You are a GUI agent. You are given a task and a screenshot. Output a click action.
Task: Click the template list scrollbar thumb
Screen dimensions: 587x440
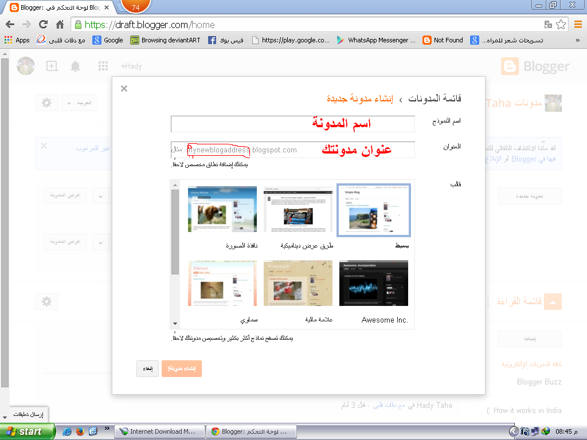175,232
